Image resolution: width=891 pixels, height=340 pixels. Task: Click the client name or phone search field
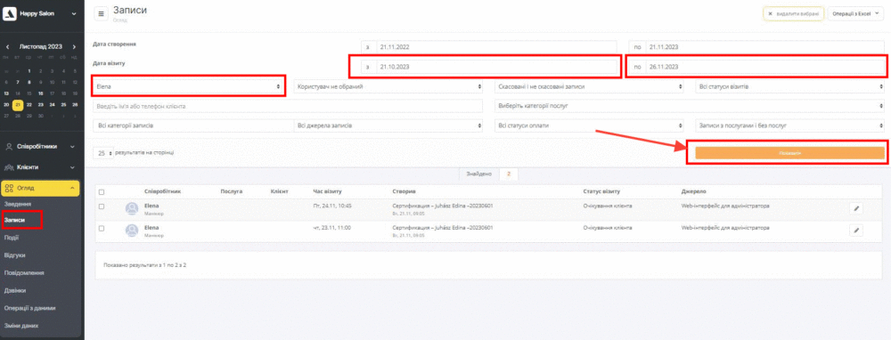[x=288, y=106]
